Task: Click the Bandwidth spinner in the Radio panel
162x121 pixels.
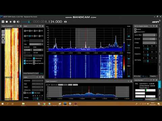Action: tap(28, 50)
